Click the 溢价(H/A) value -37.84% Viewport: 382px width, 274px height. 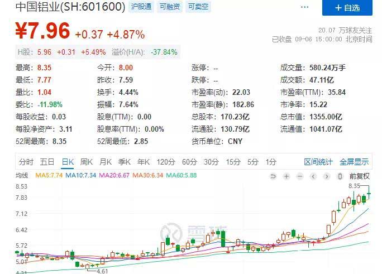point(164,52)
